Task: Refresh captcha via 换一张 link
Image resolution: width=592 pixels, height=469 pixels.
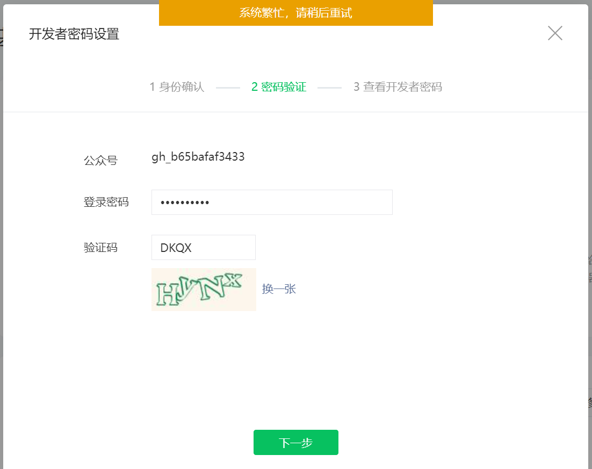Action: (x=279, y=289)
